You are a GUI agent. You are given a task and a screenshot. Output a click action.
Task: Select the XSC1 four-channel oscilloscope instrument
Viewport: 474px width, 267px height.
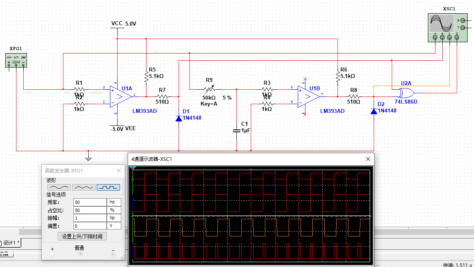[448, 28]
